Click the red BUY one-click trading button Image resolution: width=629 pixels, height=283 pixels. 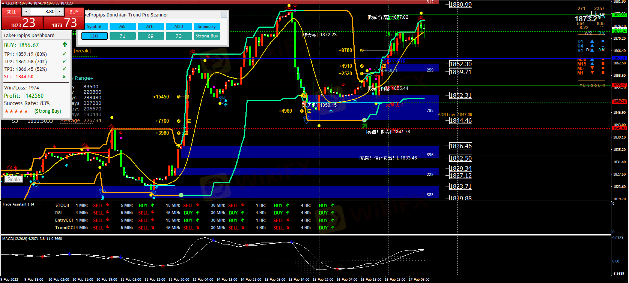point(74,12)
